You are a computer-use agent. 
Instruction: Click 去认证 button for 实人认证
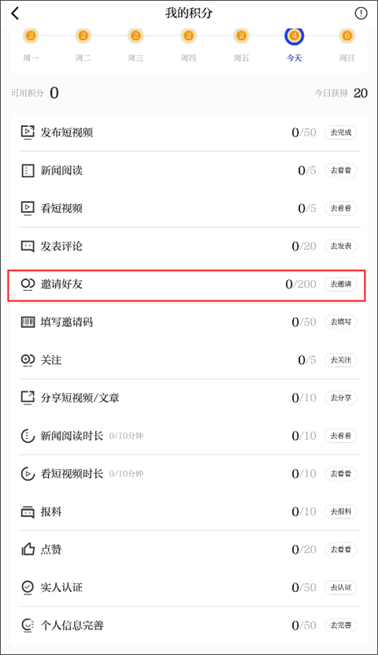tap(341, 587)
